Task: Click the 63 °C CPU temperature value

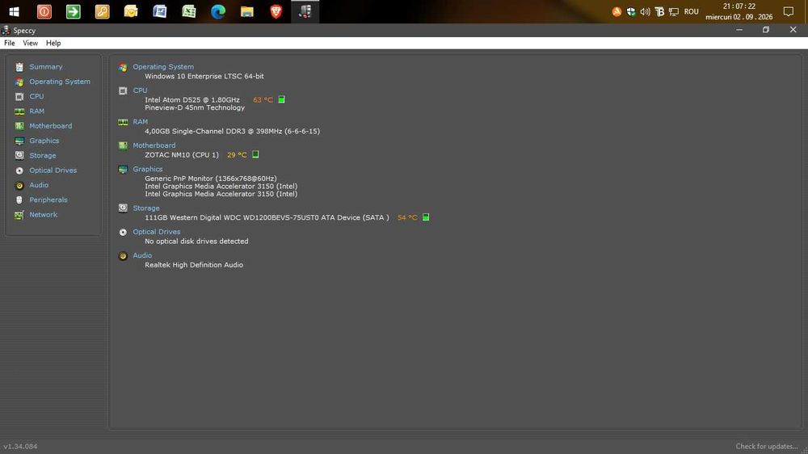Action: 263,100
